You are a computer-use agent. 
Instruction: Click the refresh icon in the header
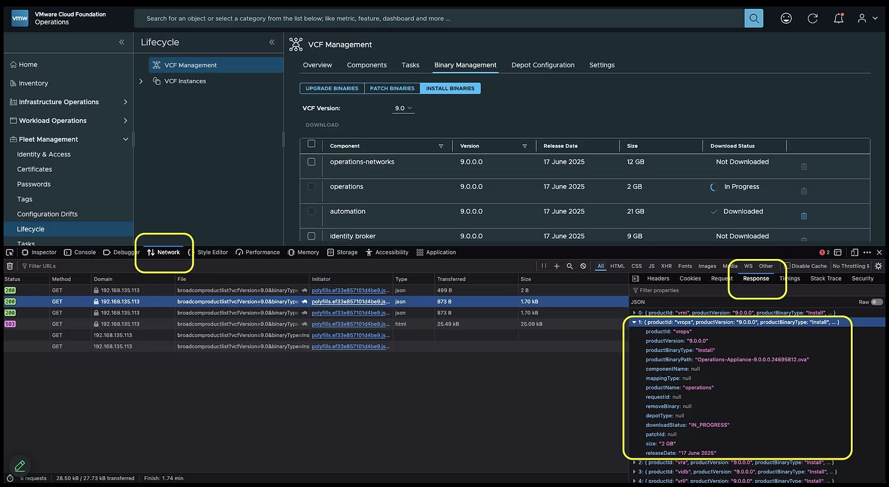pos(812,18)
